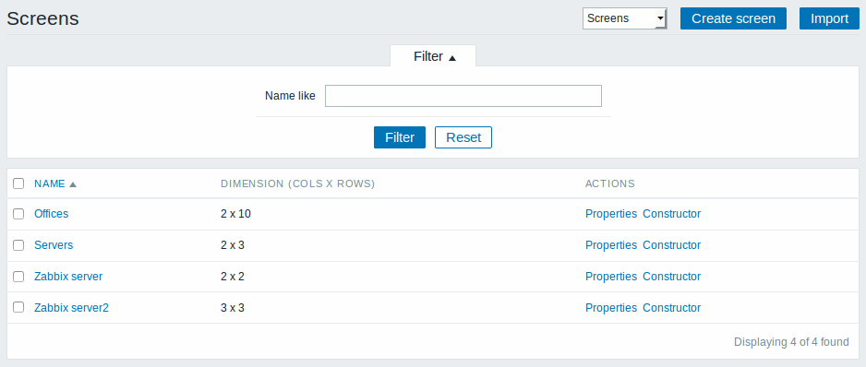866x367 pixels.
Task: Open the Screens dropdown selector
Action: [x=625, y=18]
